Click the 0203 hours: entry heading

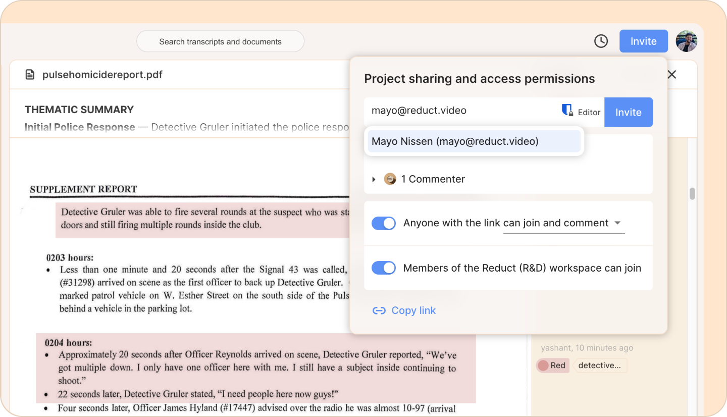70,257
